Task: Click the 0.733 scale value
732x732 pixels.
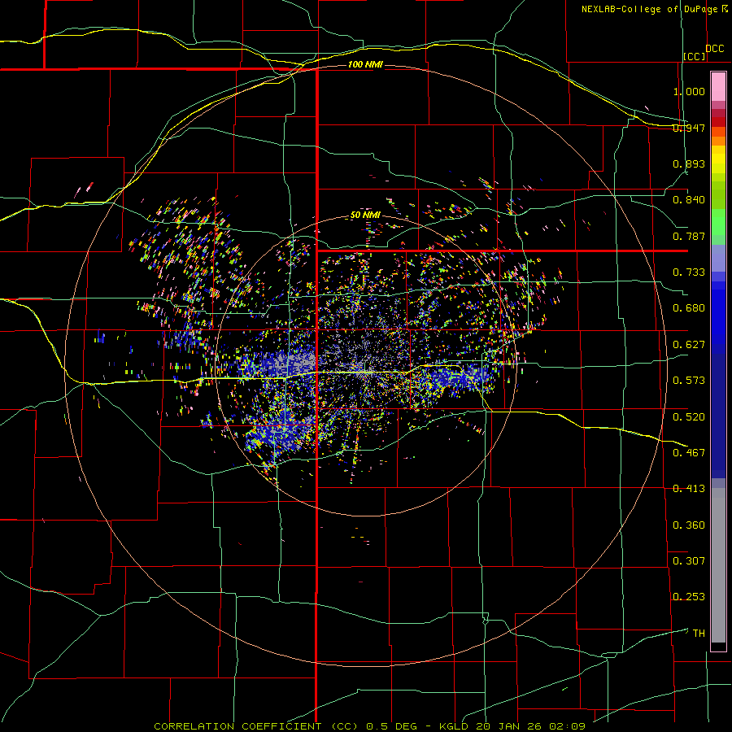Action: click(x=689, y=272)
